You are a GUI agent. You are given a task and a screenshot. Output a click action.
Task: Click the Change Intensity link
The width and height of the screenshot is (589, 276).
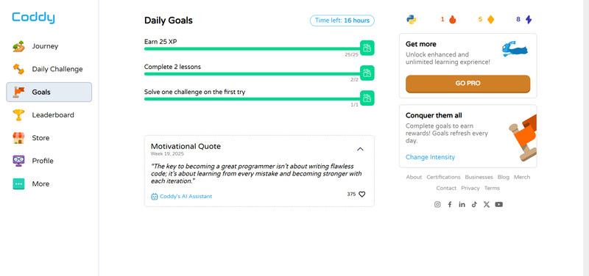point(430,157)
